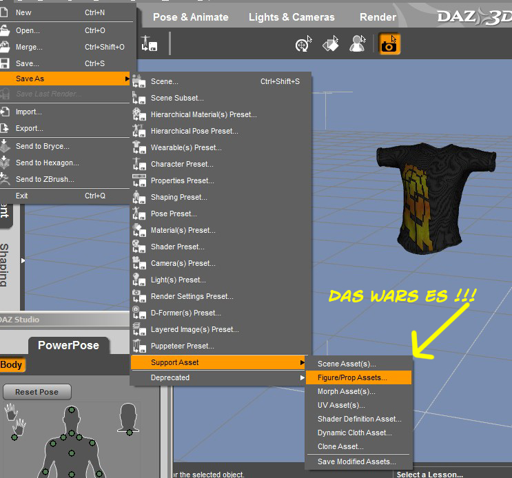Select the figure/node selection tool in toolbar
Screen dimensions: 512x478
pos(357,43)
